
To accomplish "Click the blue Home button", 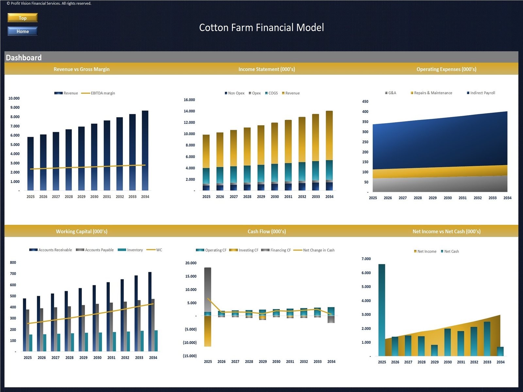I will coord(23,31).
